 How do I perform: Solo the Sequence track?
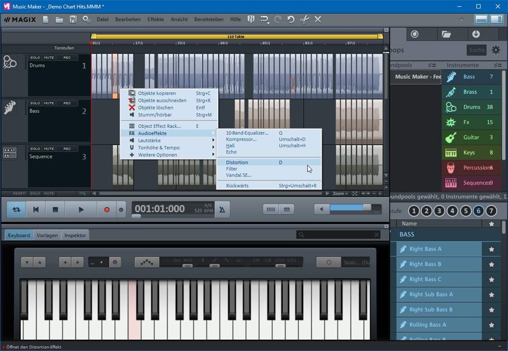click(x=35, y=149)
